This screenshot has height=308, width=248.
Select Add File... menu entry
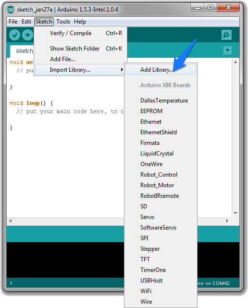pos(80,59)
